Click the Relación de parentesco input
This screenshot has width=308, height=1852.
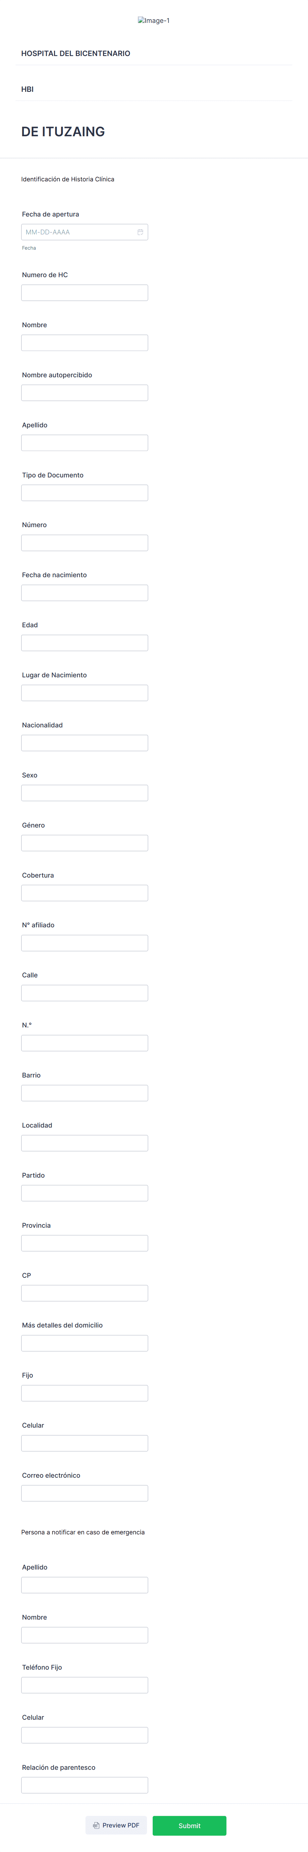click(x=85, y=1785)
